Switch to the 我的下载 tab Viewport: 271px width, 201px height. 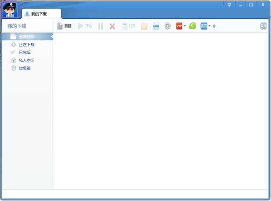tap(42, 14)
